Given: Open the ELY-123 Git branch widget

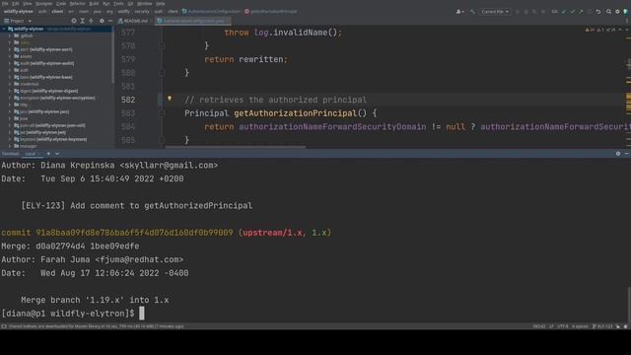Looking at the screenshot, I should pos(602,326).
